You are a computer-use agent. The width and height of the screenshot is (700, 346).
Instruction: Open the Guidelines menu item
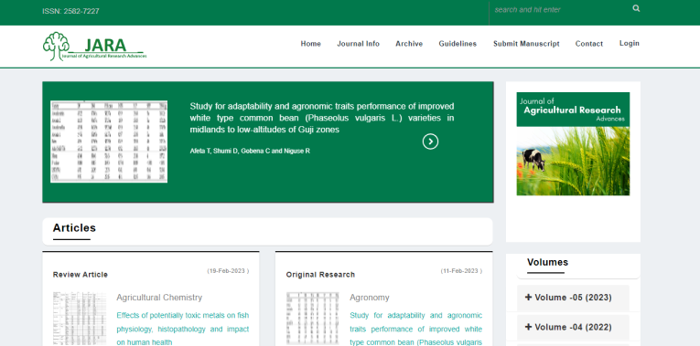coord(458,44)
